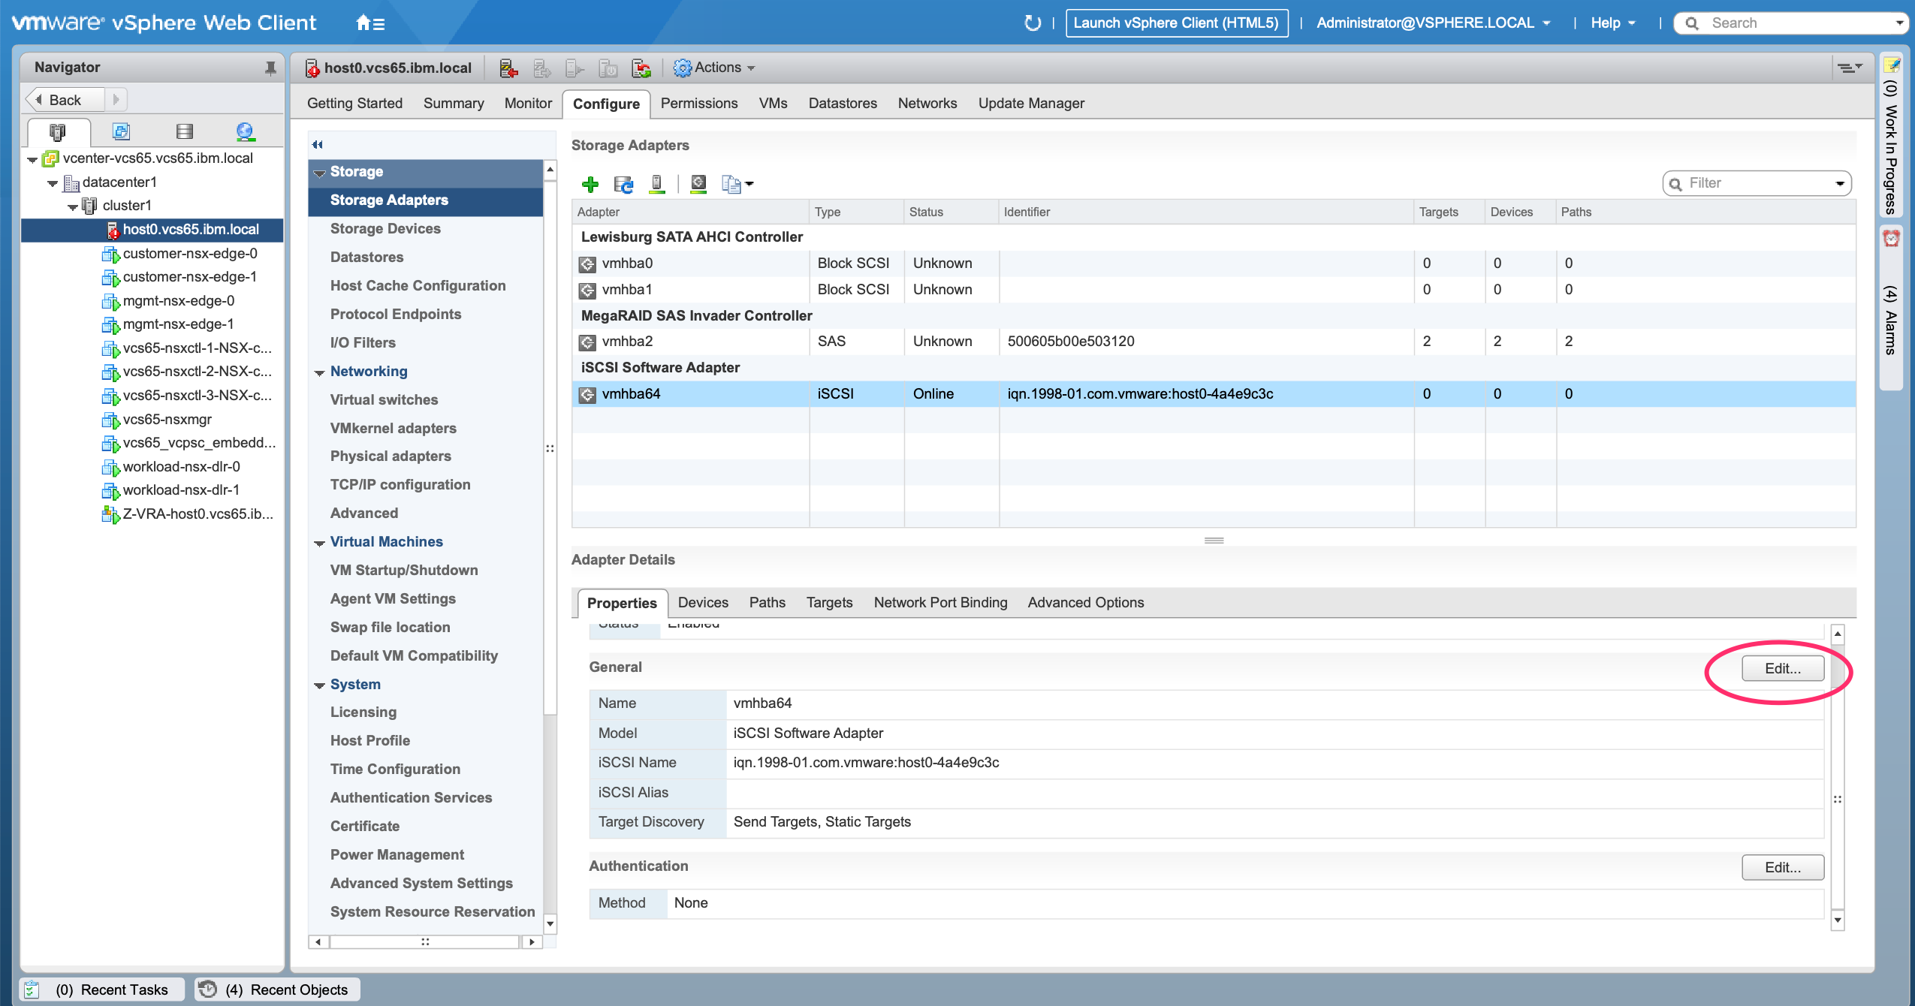
Task: Open the Actions dropdown menu
Action: (715, 68)
